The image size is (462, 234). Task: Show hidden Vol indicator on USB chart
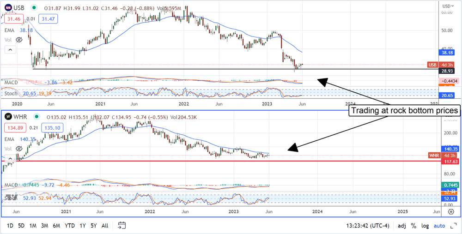(x=19, y=40)
